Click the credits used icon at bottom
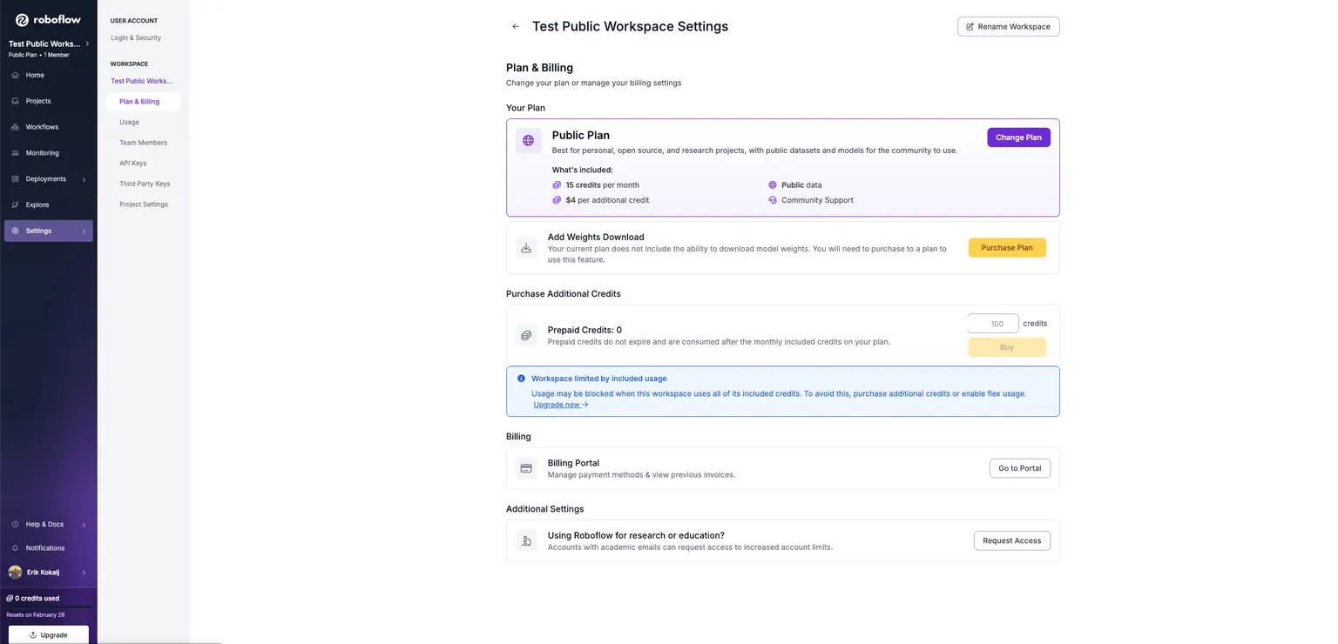Image resolution: width=1338 pixels, height=644 pixels. click(x=10, y=599)
